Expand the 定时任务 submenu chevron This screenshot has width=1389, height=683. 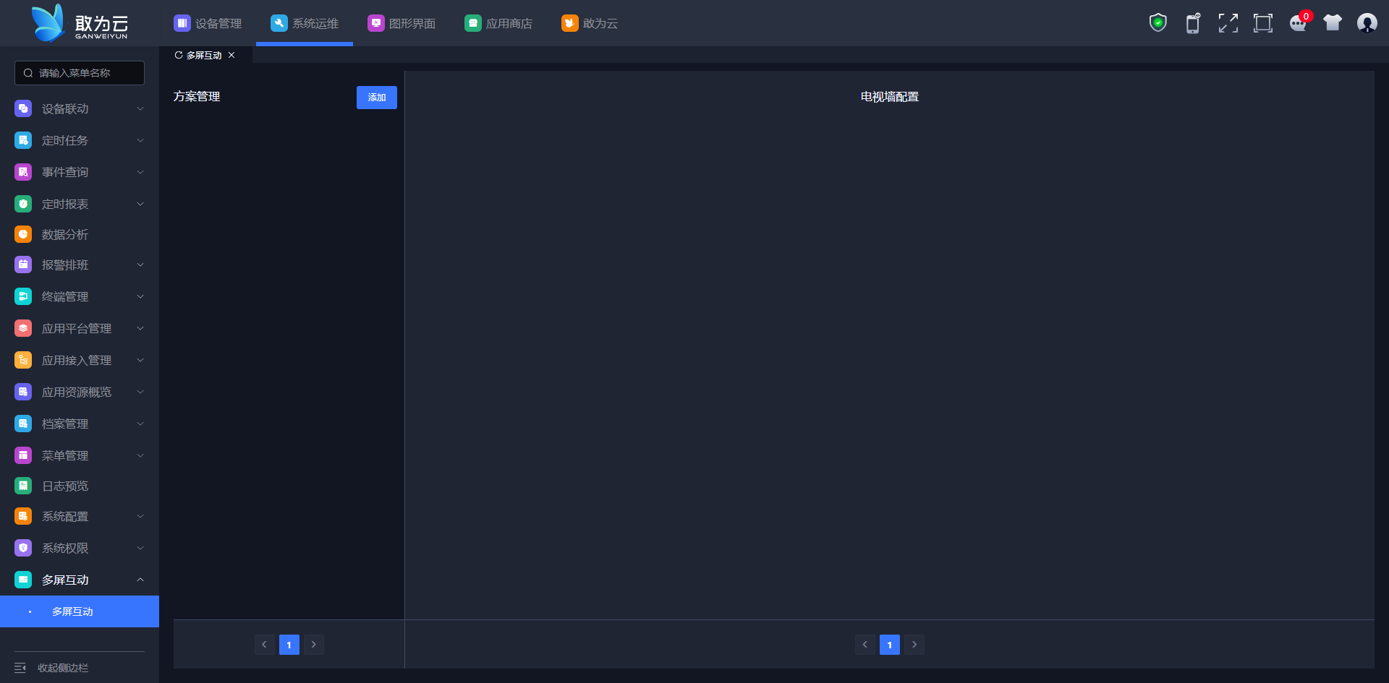coord(140,140)
